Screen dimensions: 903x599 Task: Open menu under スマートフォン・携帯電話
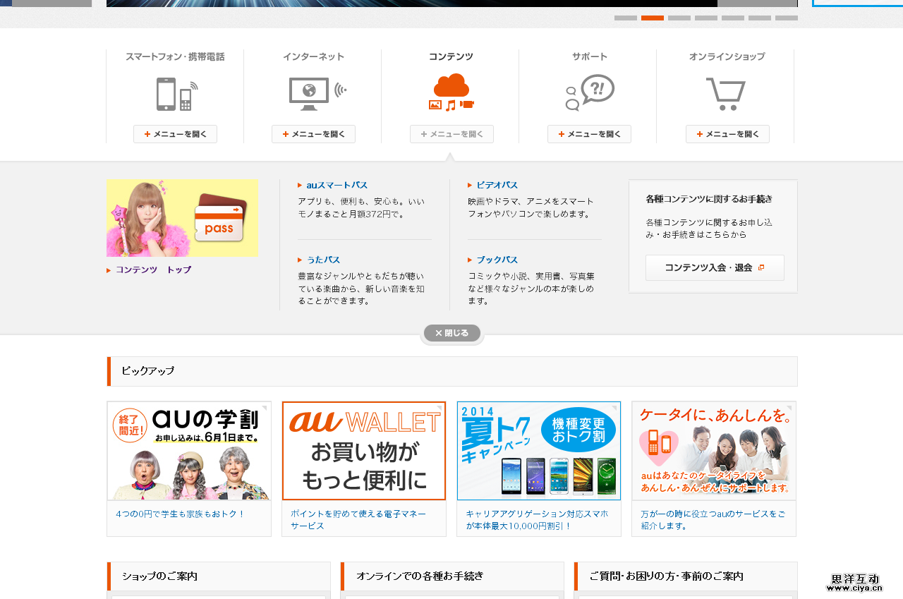pyautogui.click(x=175, y=134)
